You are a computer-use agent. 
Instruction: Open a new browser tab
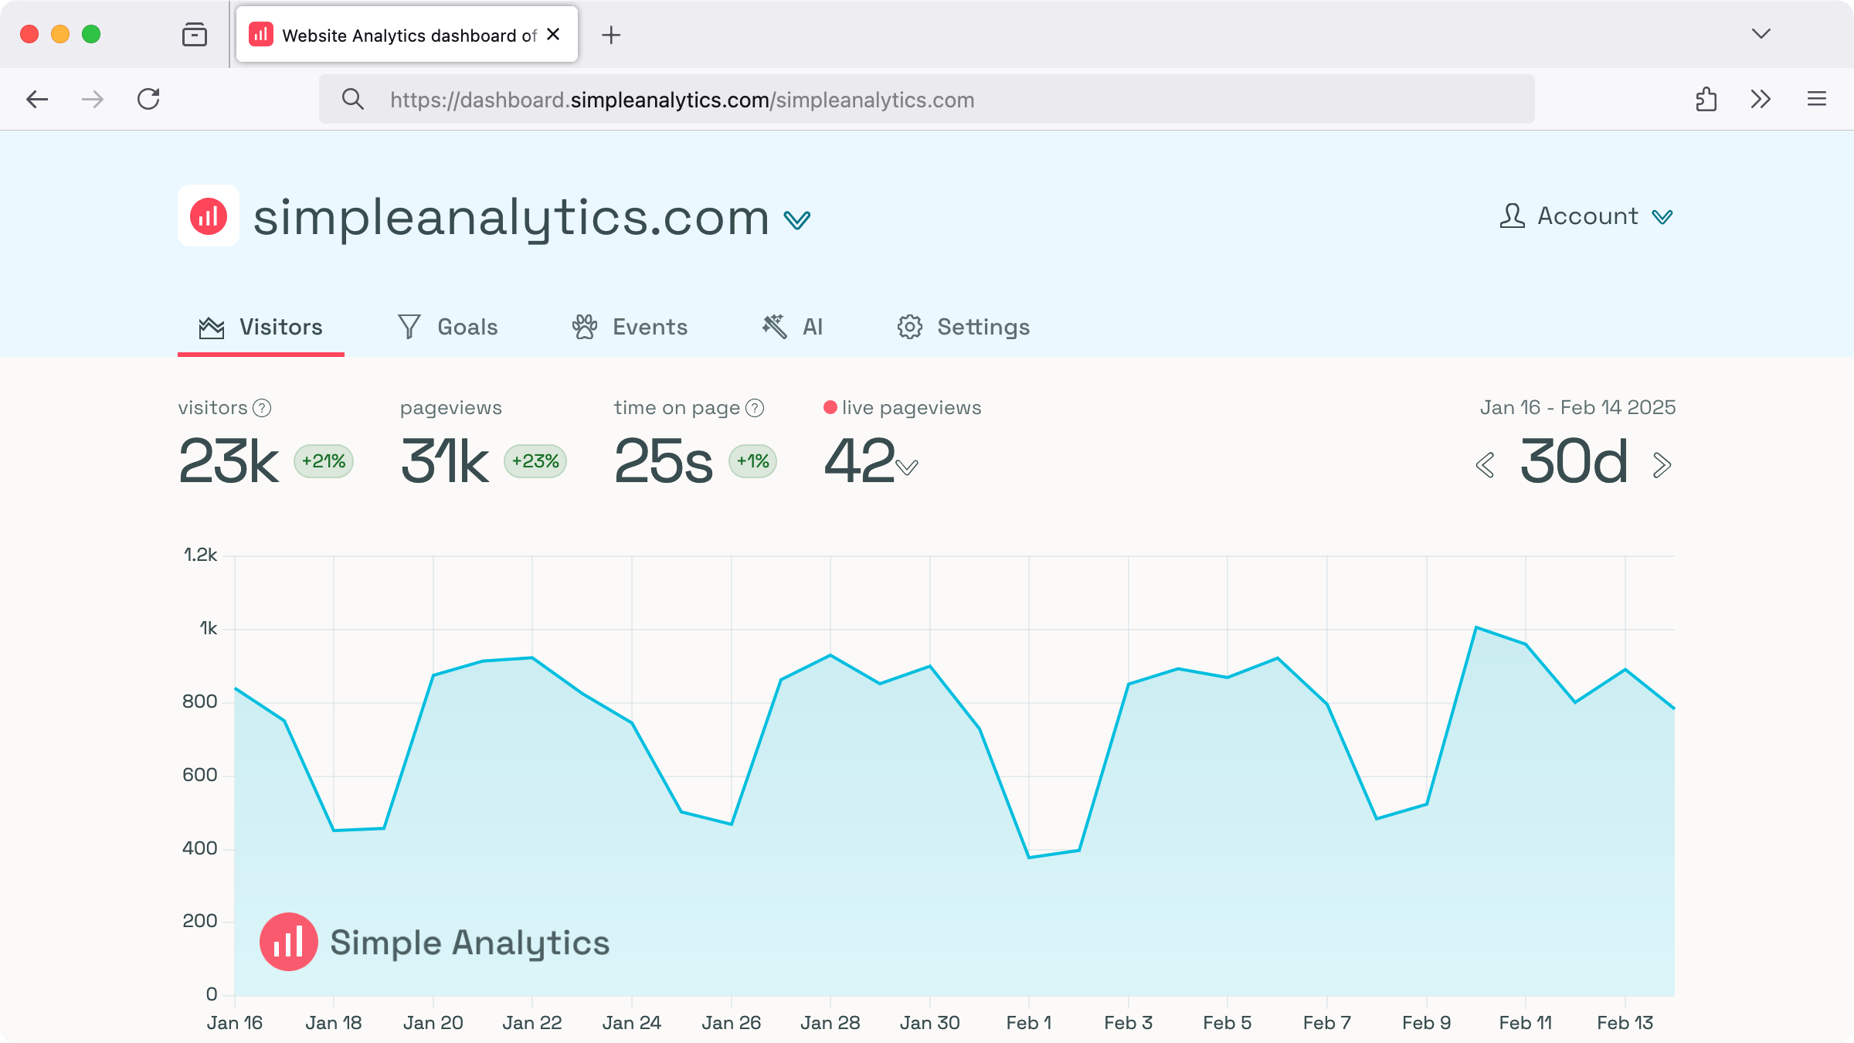pyautogui.click(x=612, y=34)
